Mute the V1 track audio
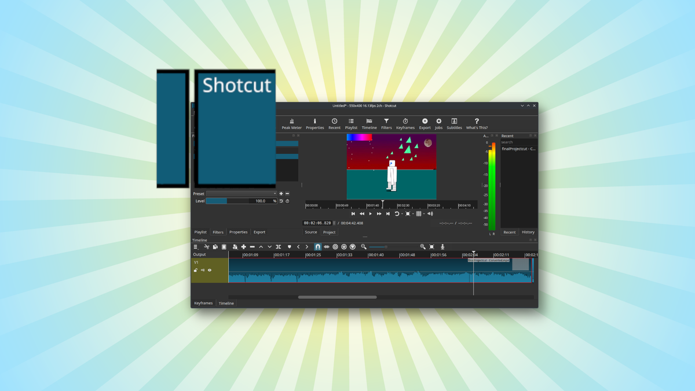695x391 pixels. 203,270
